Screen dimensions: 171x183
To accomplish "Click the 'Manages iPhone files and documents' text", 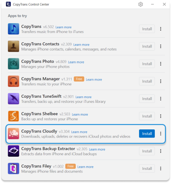I will [x=52, y=171].
